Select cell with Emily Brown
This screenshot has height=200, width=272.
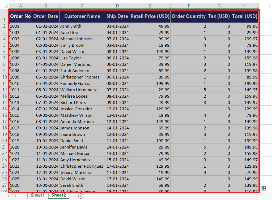tap(82, 45)
